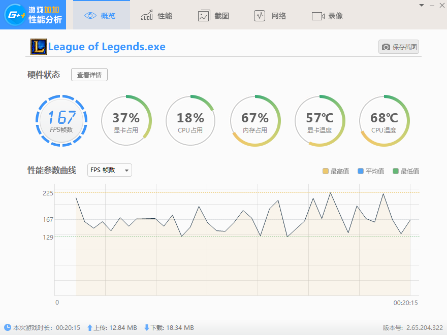The height and width of the screenshot is (335, 447).
Task: Click the 129 minimum axis label
Action: coord(48,238)
